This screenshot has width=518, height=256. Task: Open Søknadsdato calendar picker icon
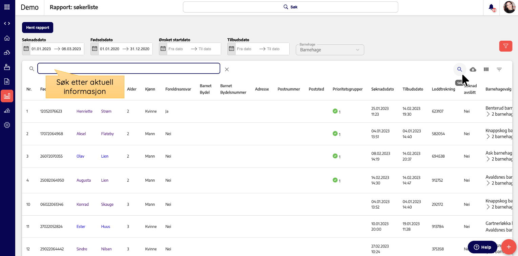(x=26, y=49)
